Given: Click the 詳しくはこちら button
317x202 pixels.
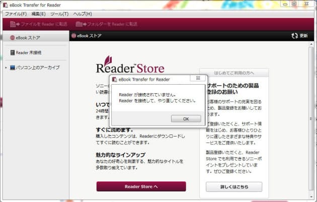Looking at the screenshot, I should (x=234, y=187).
